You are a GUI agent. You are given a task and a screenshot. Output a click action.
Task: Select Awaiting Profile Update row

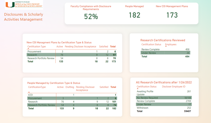164,93
